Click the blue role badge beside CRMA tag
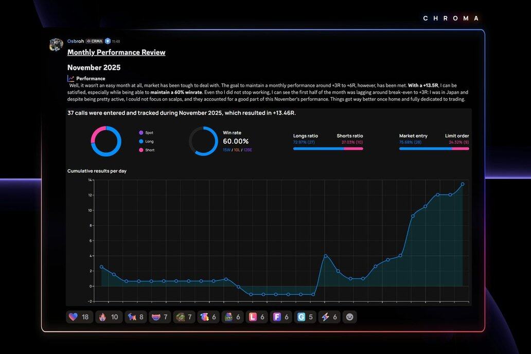Viewport: 531px width, 354px height. [108, 41]
